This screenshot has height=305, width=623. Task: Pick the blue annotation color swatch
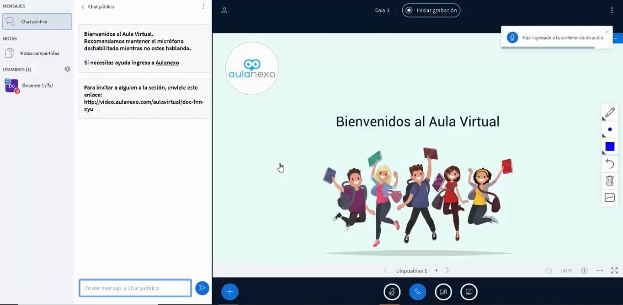point(610,146)
